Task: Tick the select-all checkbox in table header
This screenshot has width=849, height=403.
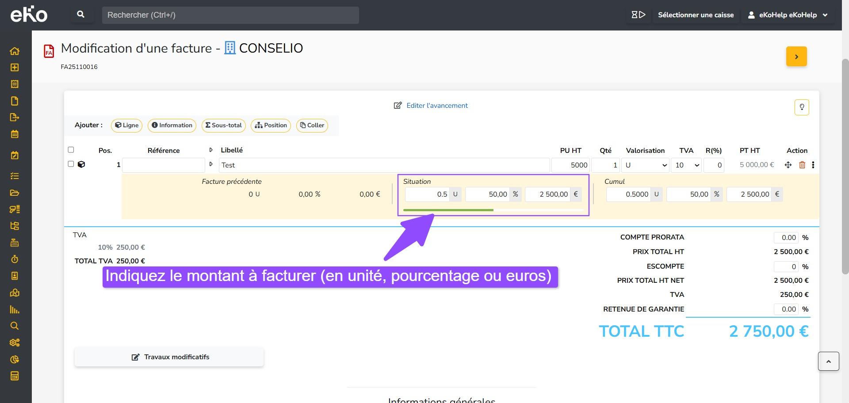Action: coord(71,150)
